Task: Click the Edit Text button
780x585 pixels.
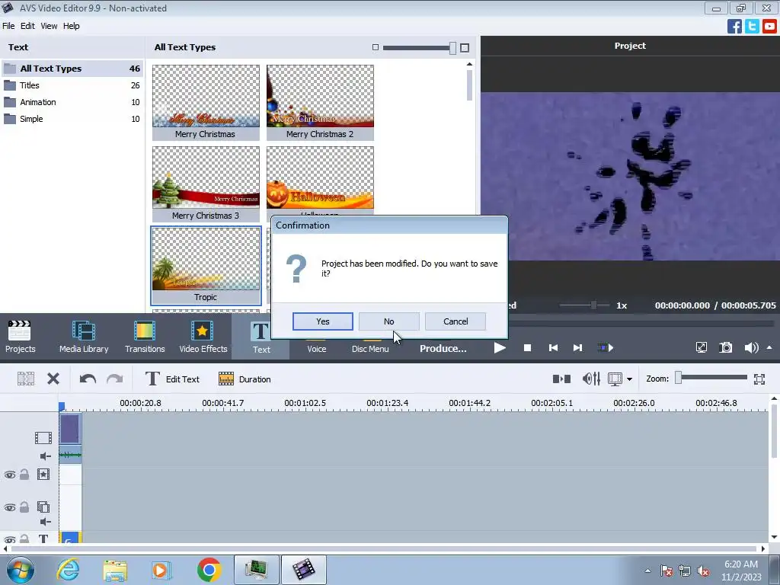Action: tap(172, 379)
